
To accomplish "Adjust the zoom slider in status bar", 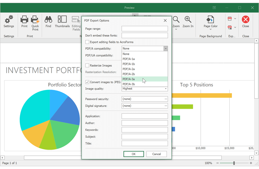I will point(234,163).
